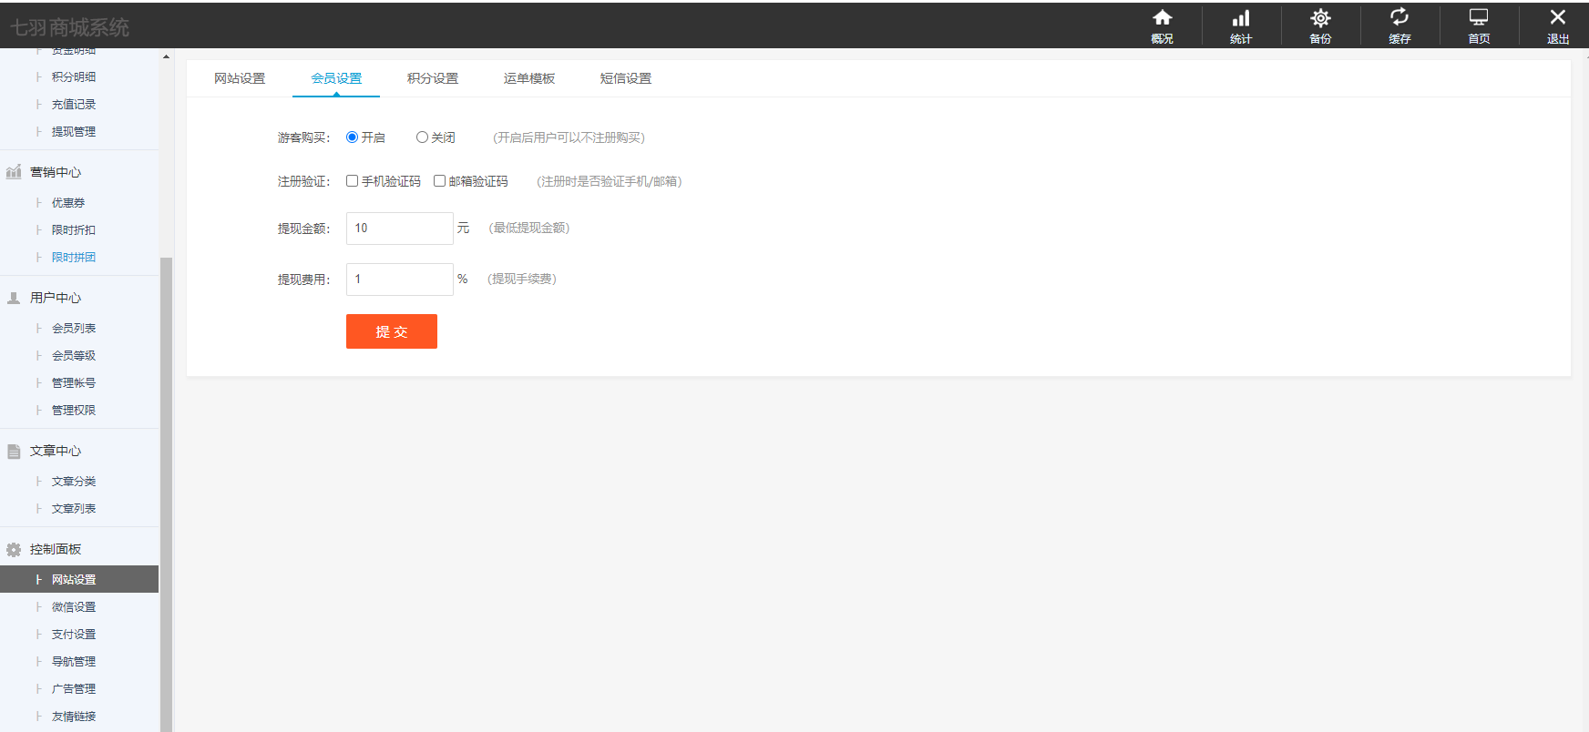Collapse the 营销中心 sidebar section
The width and height of the screenshot is (1589, 732).
point(56,172)
